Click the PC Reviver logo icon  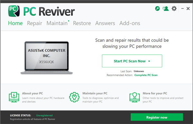click(14, 11)
